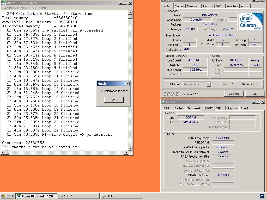Click the Processor Name field Intel Celeron

click(x=210, y=15)
